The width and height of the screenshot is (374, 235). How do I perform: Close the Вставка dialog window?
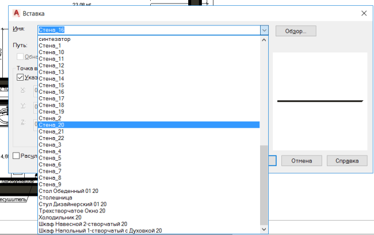[x=363, y=12]
